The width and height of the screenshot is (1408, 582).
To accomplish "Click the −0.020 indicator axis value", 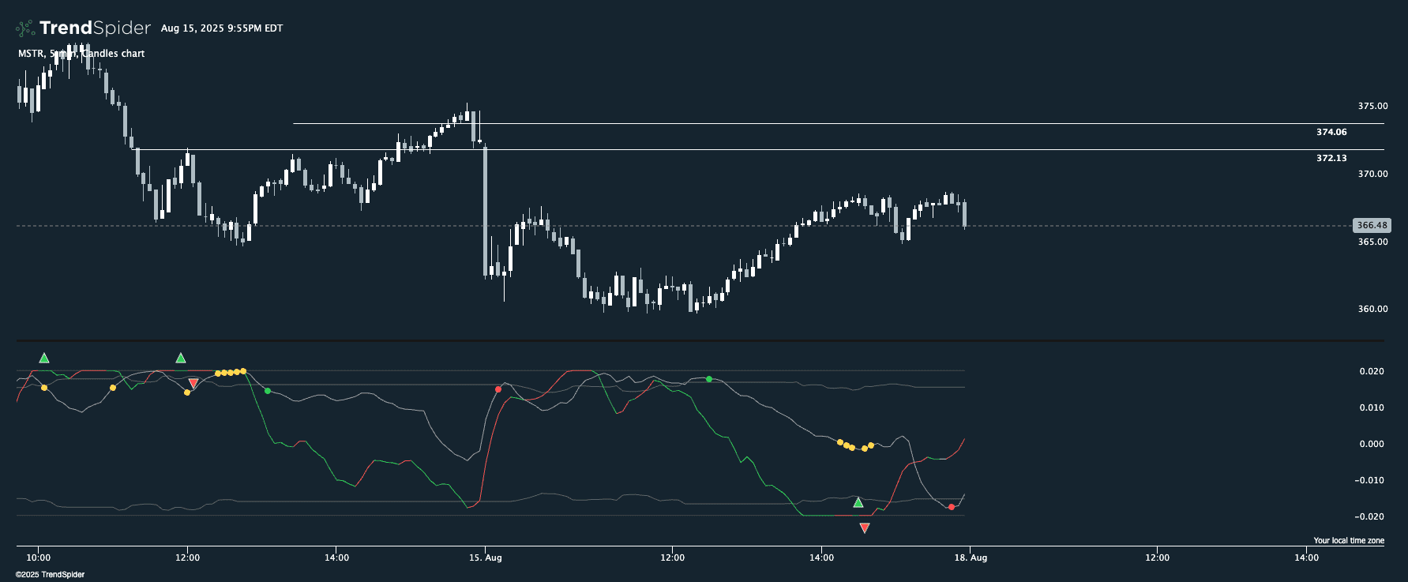I will (x=1369, y=516).
